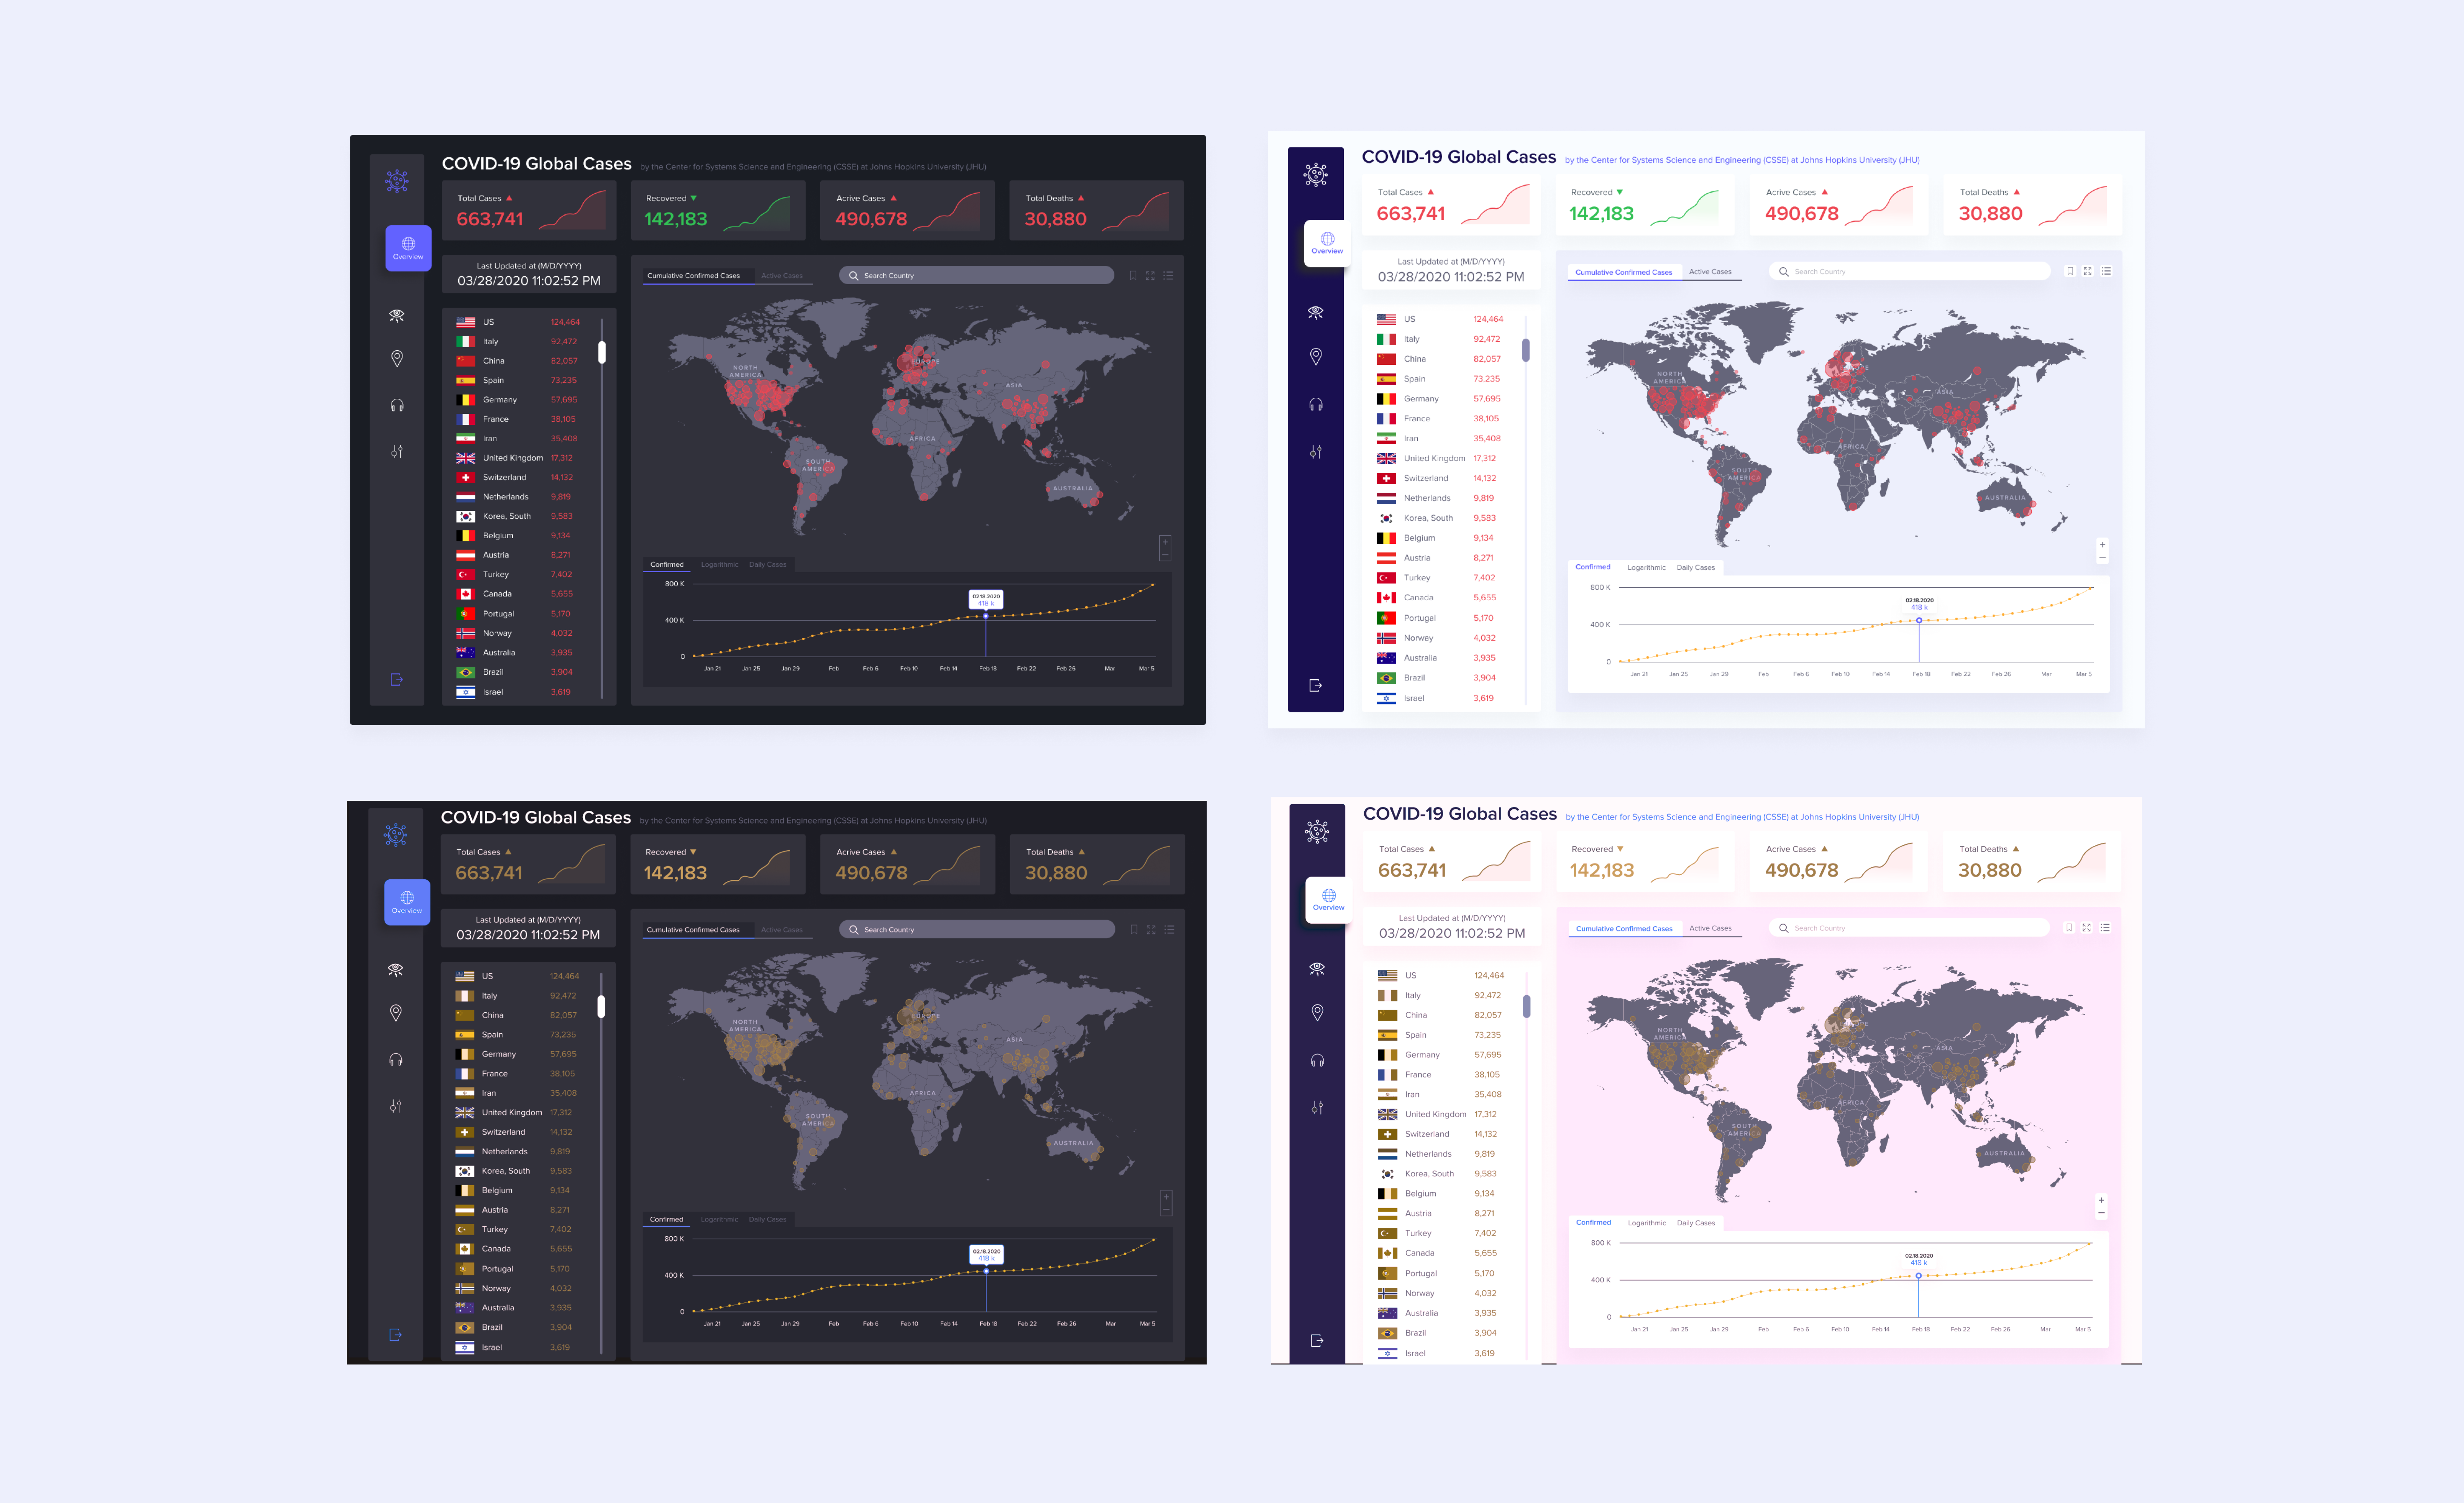Image resolution: width=2464 pixels, height=1503 pixels.
Task: Toggle eye visibility icon in pink dashboard sidebar
Action: coord(1317,968)
